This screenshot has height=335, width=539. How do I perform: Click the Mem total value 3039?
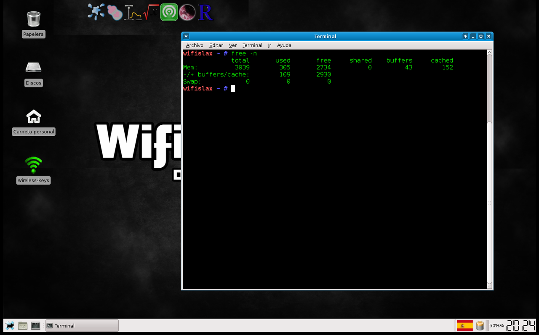[242, 67]
